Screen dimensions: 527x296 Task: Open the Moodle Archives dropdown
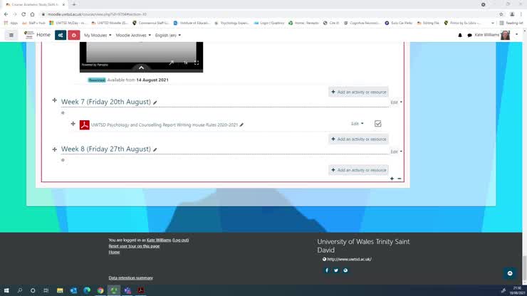click(133, 35)
